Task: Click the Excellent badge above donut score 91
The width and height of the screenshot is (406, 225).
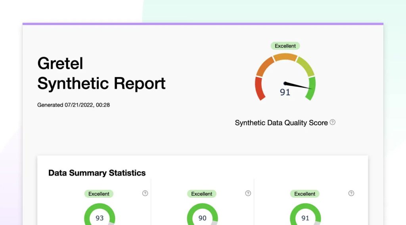Action: click(305, 194)
